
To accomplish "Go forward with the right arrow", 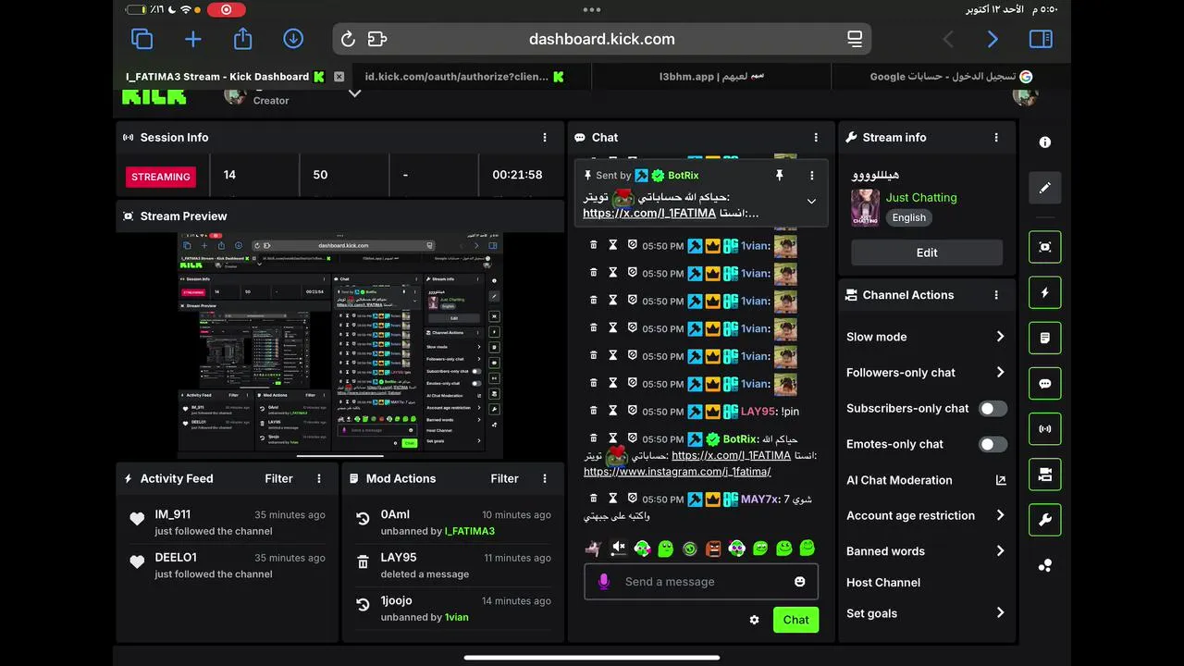I will tap(993, 39).
